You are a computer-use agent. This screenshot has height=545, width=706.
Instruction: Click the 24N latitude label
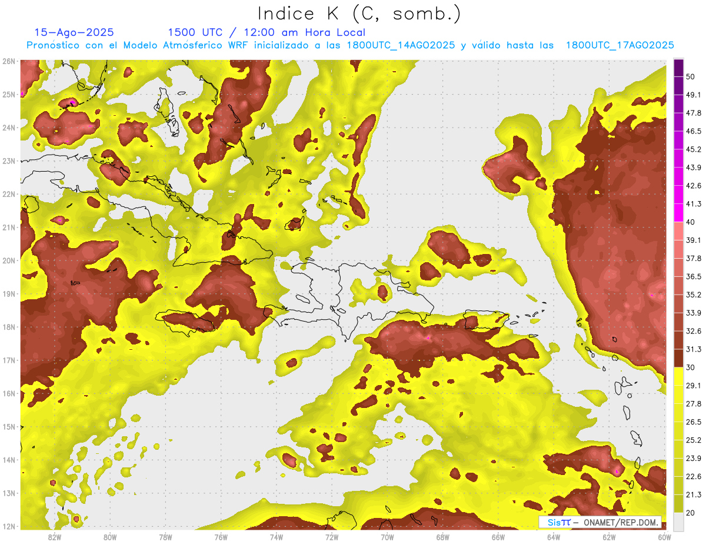pyautogui.click(x=9, y=128)
